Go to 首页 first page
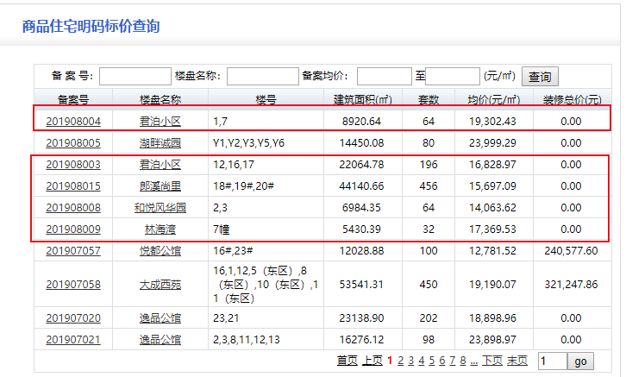The image size is (626, 377). pos(347,361)
